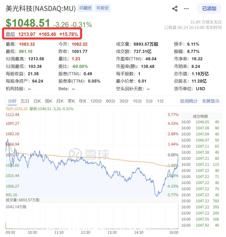Open the 区间统计 link

tap(189, 101)
